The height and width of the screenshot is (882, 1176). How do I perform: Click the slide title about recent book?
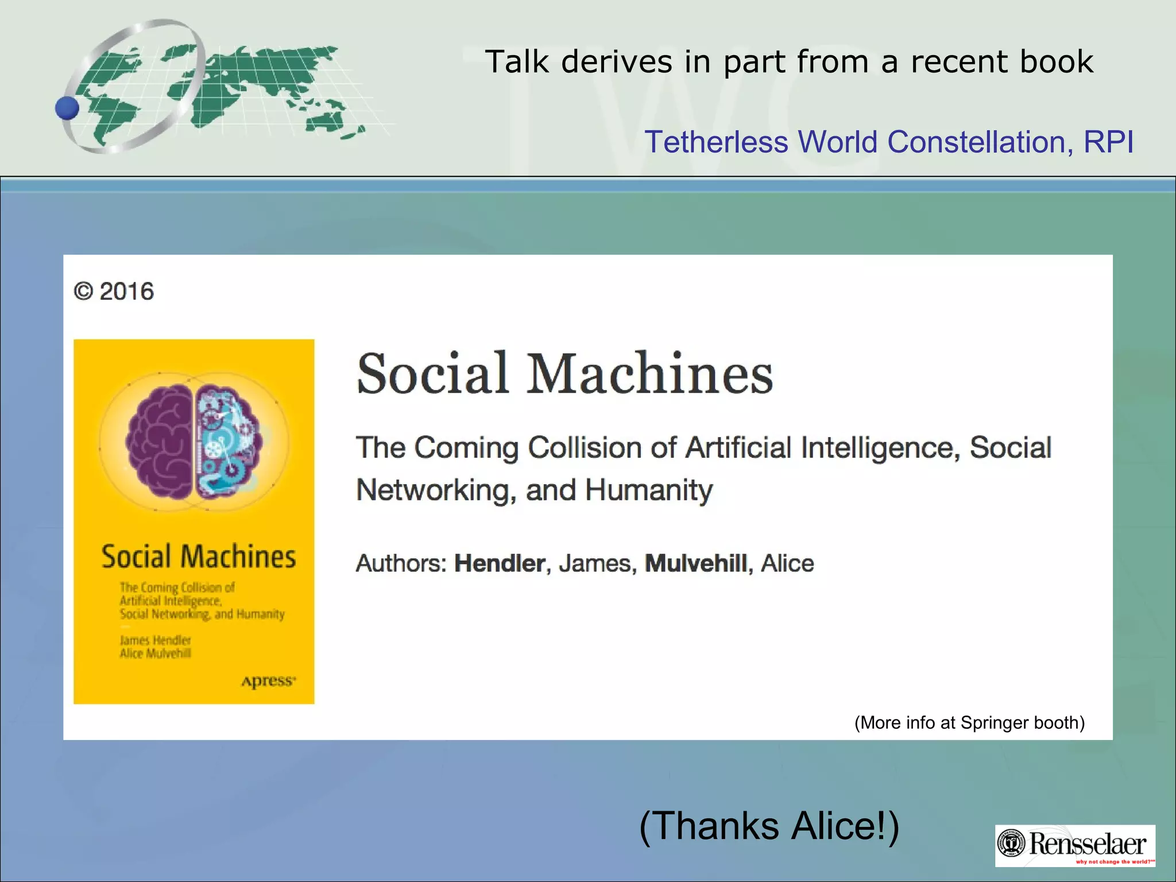pyautogui.click(x=789, y=61)
